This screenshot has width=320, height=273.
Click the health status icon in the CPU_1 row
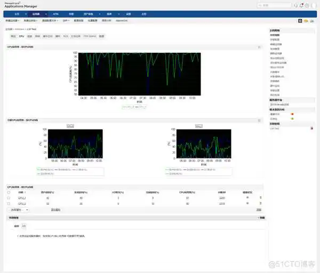click(247, 198)
